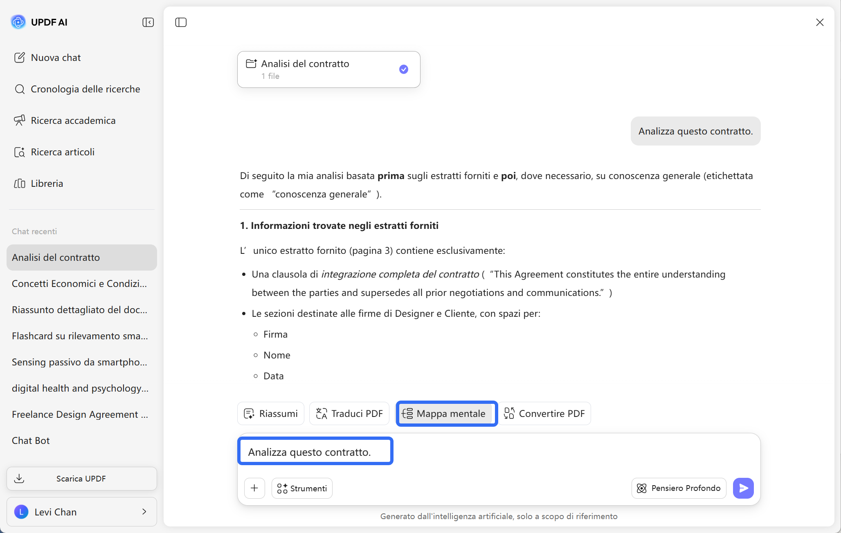
Task: Open the Strumenti menu
Action: point(301,488)
